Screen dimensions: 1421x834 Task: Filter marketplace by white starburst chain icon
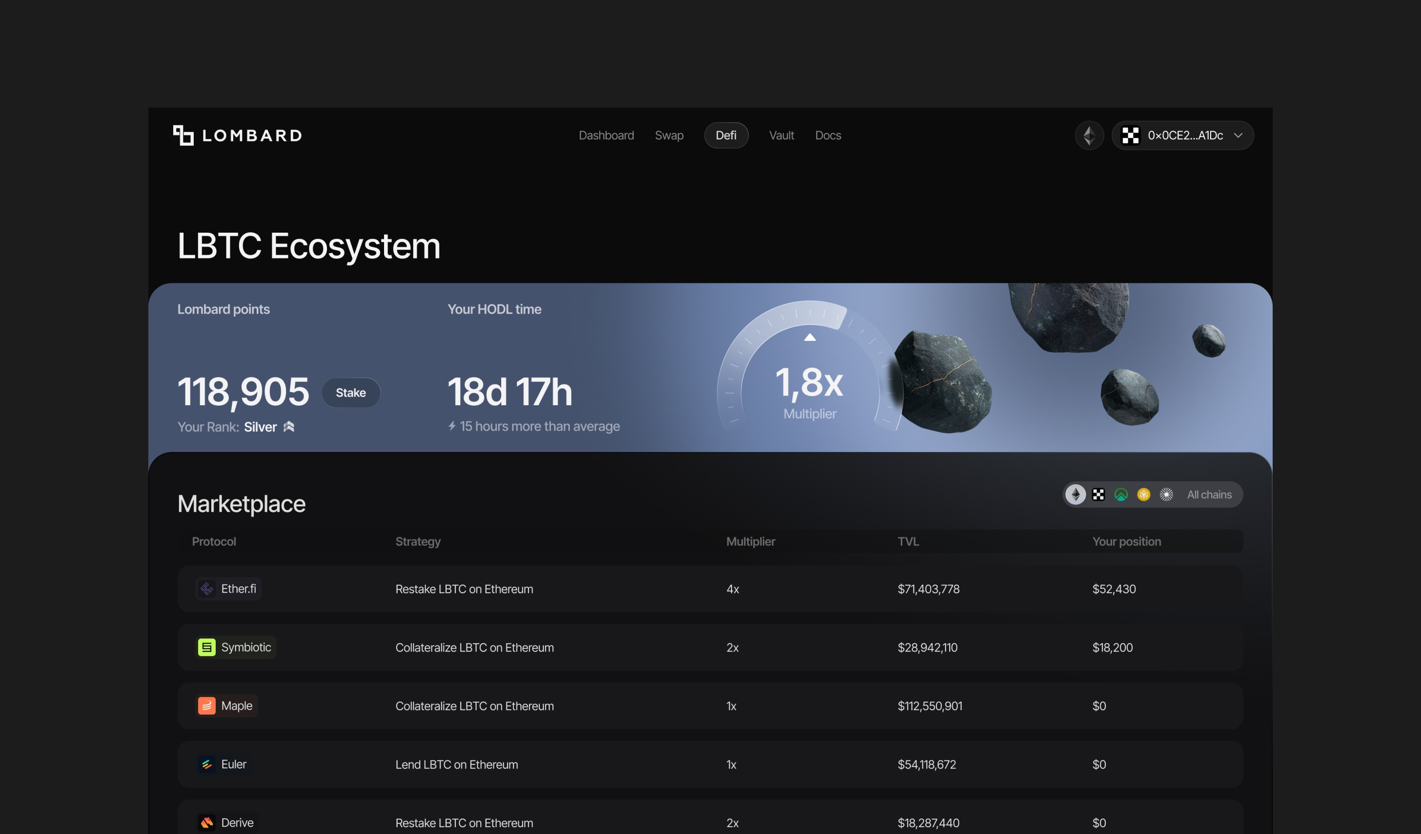1166,495
